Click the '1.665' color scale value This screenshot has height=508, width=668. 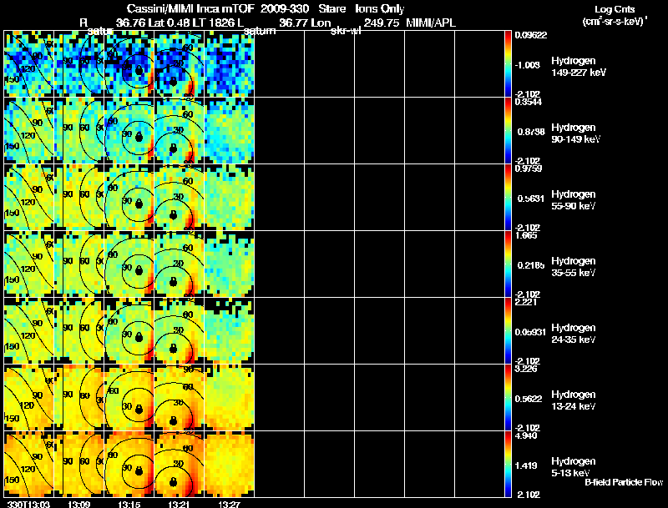pos(526,235)
